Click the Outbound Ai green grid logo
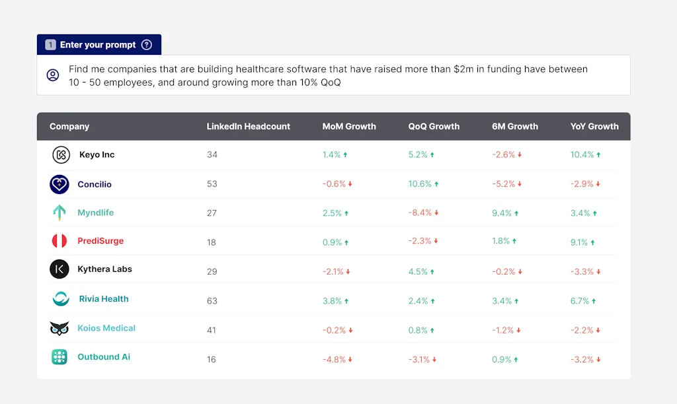Image resolution: width=677 pixels, height=404 pixels. pos(59,356)
